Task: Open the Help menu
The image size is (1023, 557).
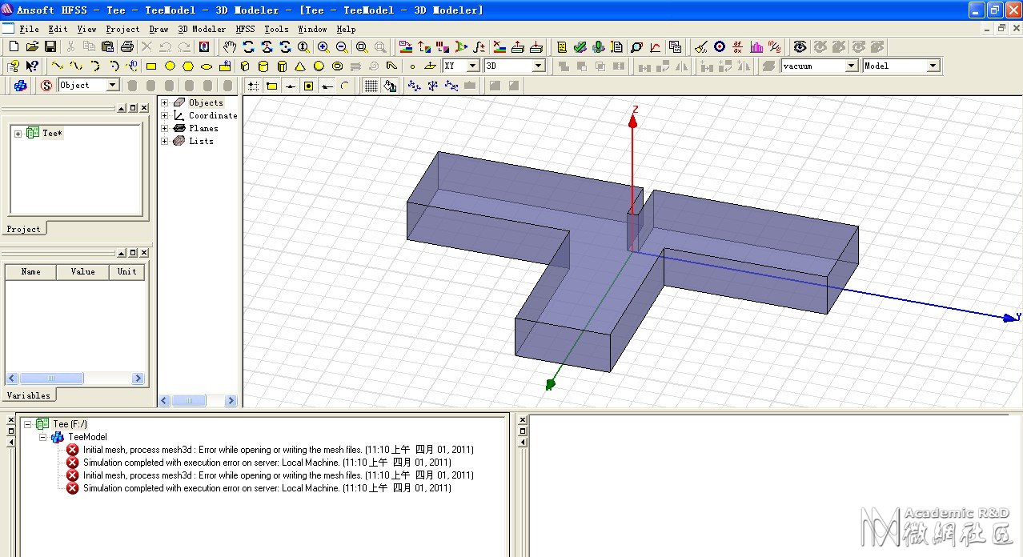Action: click(x=346, y=29)
